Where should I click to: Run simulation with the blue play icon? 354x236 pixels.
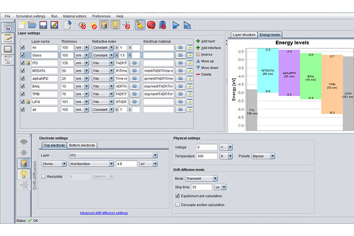(x=176, y=25)
